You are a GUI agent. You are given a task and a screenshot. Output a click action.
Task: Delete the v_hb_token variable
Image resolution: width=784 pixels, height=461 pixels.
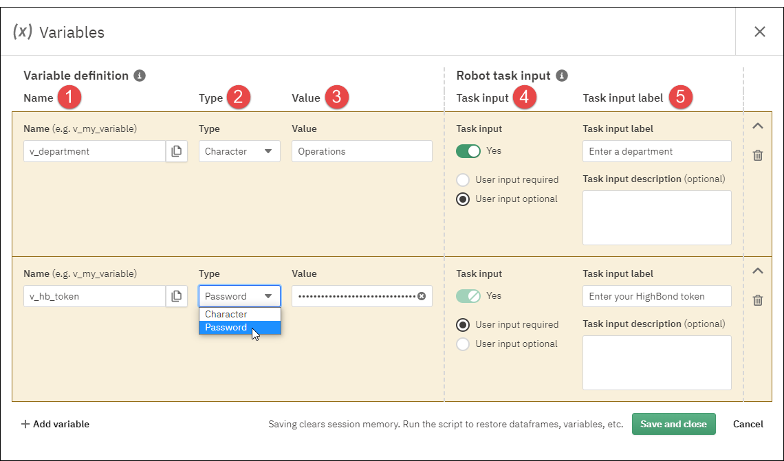[758, 300]
